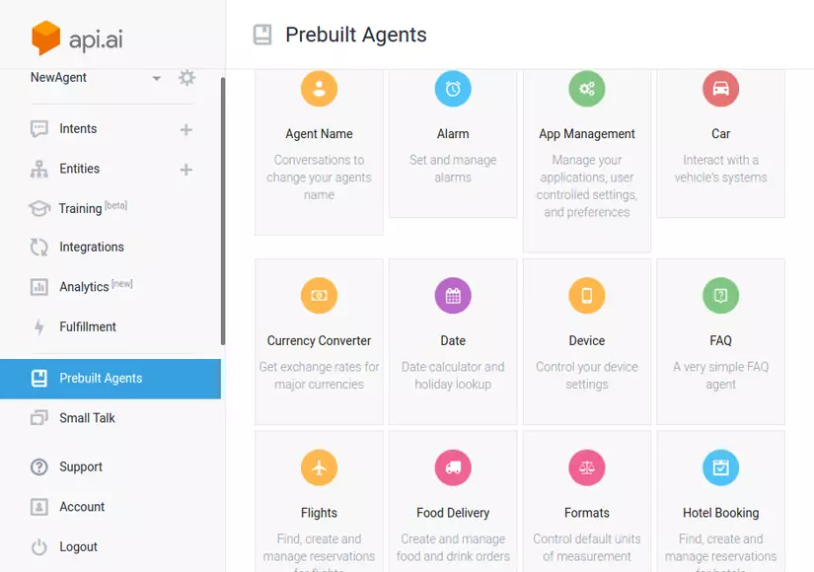
Task: Click the Food Delivery truck icon
Action: coord(453,467)
